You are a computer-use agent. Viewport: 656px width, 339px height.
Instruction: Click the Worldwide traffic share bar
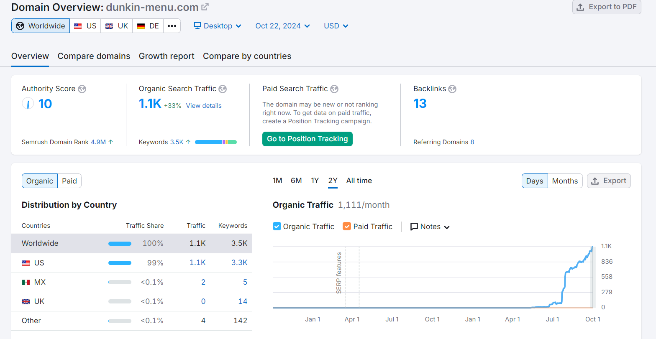click(120, 244)
